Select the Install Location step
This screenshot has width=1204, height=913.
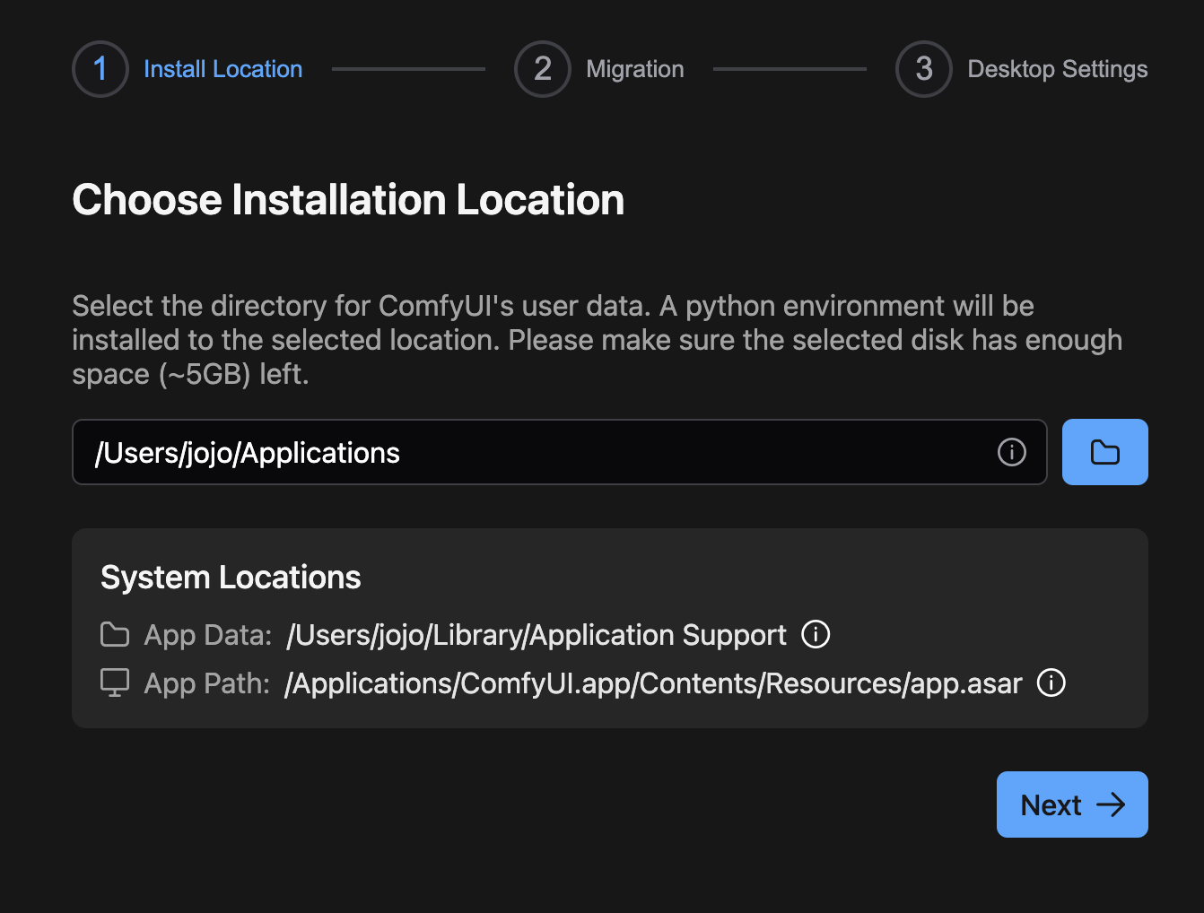coord(188,69)
